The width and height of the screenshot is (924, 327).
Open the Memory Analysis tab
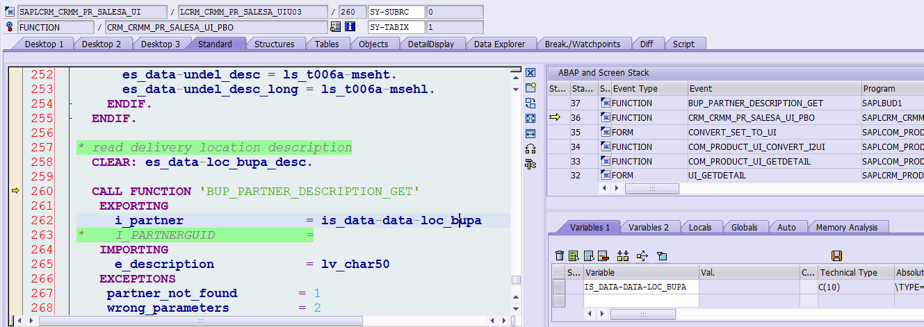(846, 227)
